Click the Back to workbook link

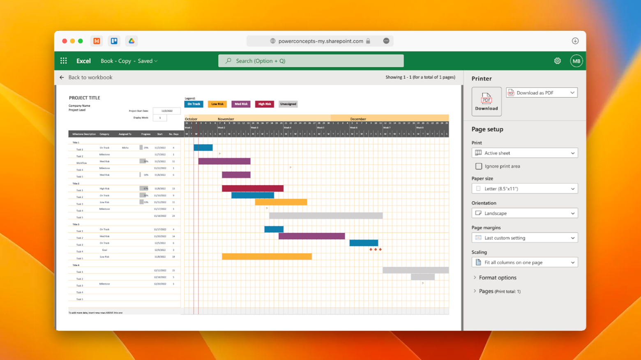click(x=91, y=77)
